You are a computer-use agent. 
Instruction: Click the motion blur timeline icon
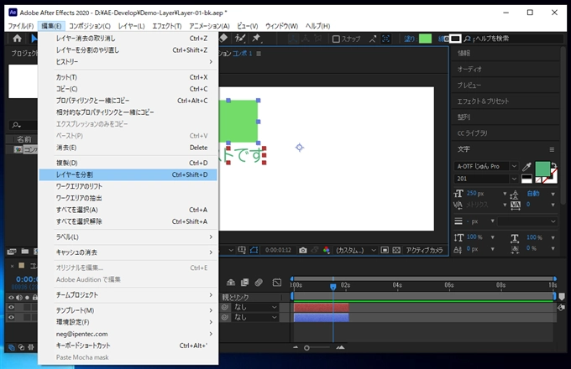click(x=259, y=283)
